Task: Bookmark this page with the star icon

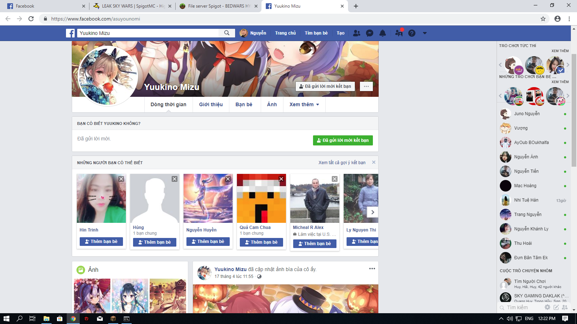Action: [x=543, y=19]
